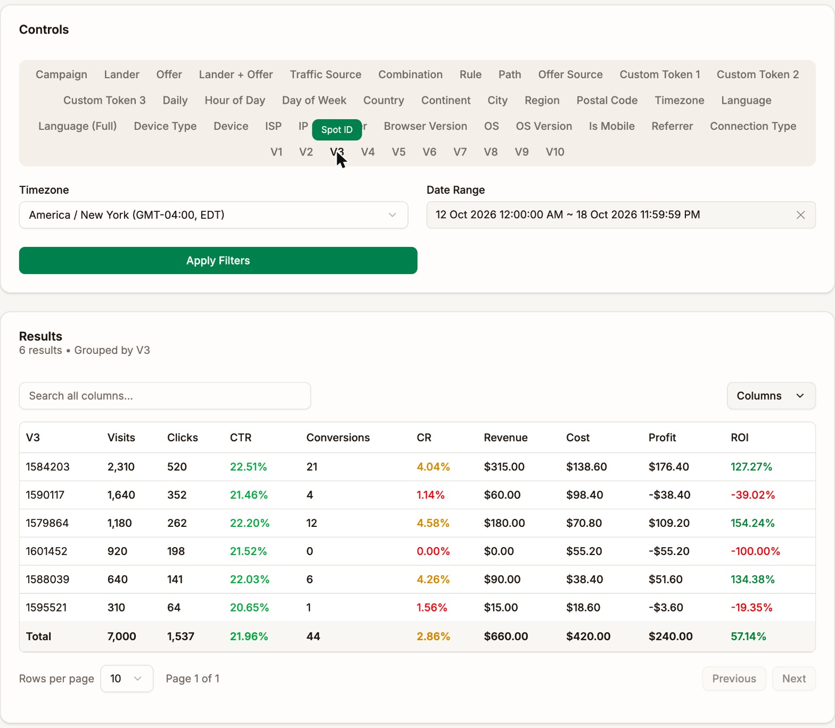This screenshot has width=835, height=728.
Task: Choose the Postal Code grouping
Action: click(607, 101)
